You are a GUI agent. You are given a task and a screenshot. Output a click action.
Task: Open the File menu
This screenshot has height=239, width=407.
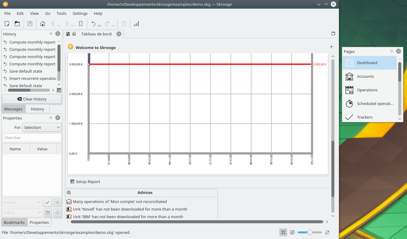7,13
